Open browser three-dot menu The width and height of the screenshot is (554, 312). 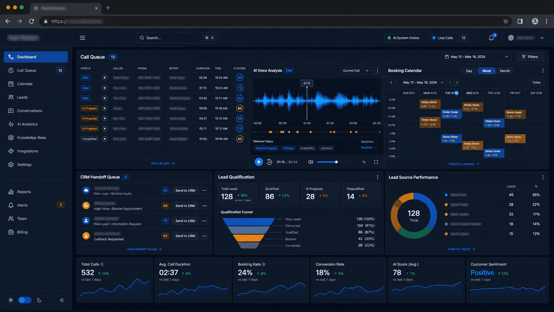(x=547, y=21)
